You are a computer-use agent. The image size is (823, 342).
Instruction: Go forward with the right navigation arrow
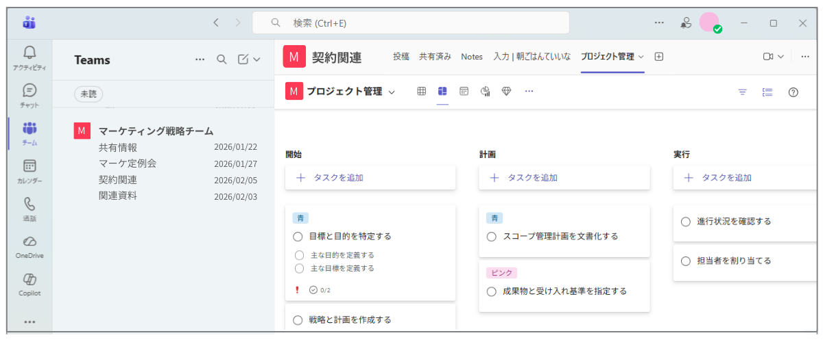[238, 23]
